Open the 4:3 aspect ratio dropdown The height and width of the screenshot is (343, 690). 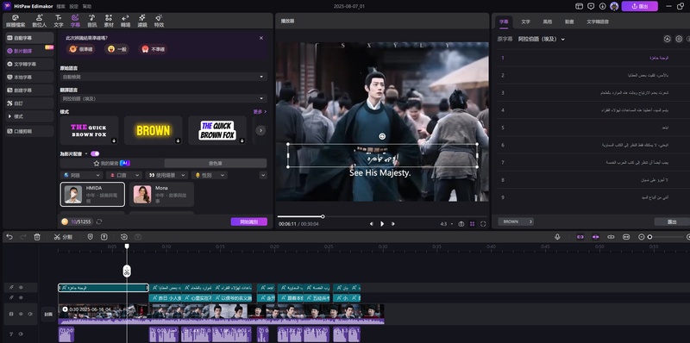[447, 224]
